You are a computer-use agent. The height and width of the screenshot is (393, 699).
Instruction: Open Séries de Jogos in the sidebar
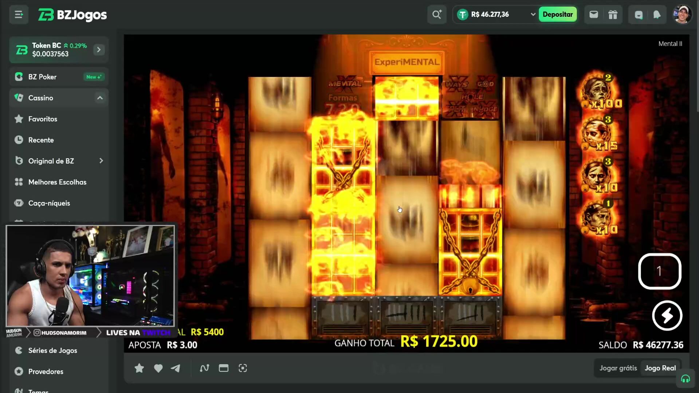click(59, 350)
